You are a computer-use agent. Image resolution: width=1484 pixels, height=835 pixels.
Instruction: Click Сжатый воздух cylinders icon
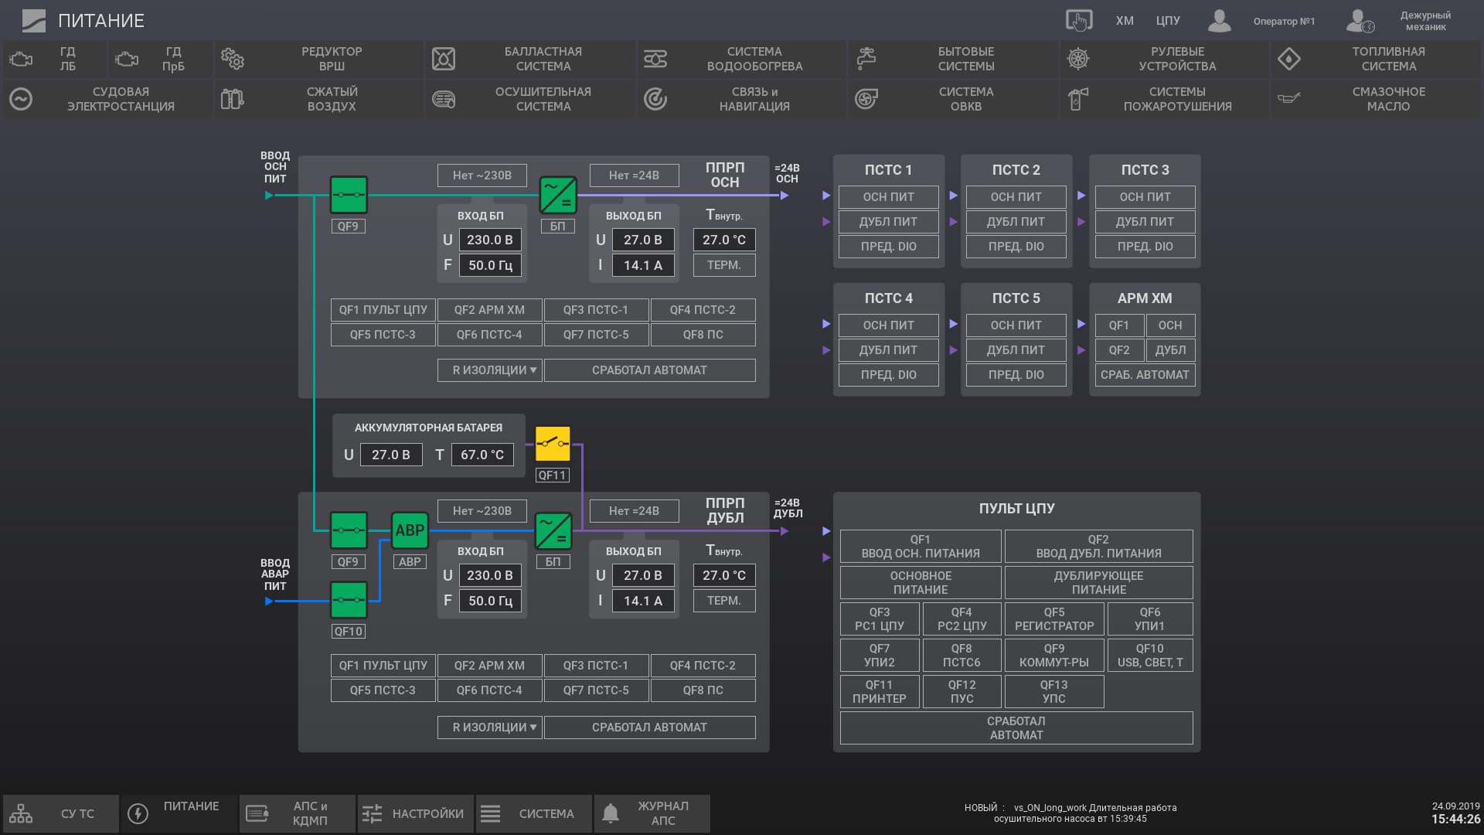[x=232, y=99]
